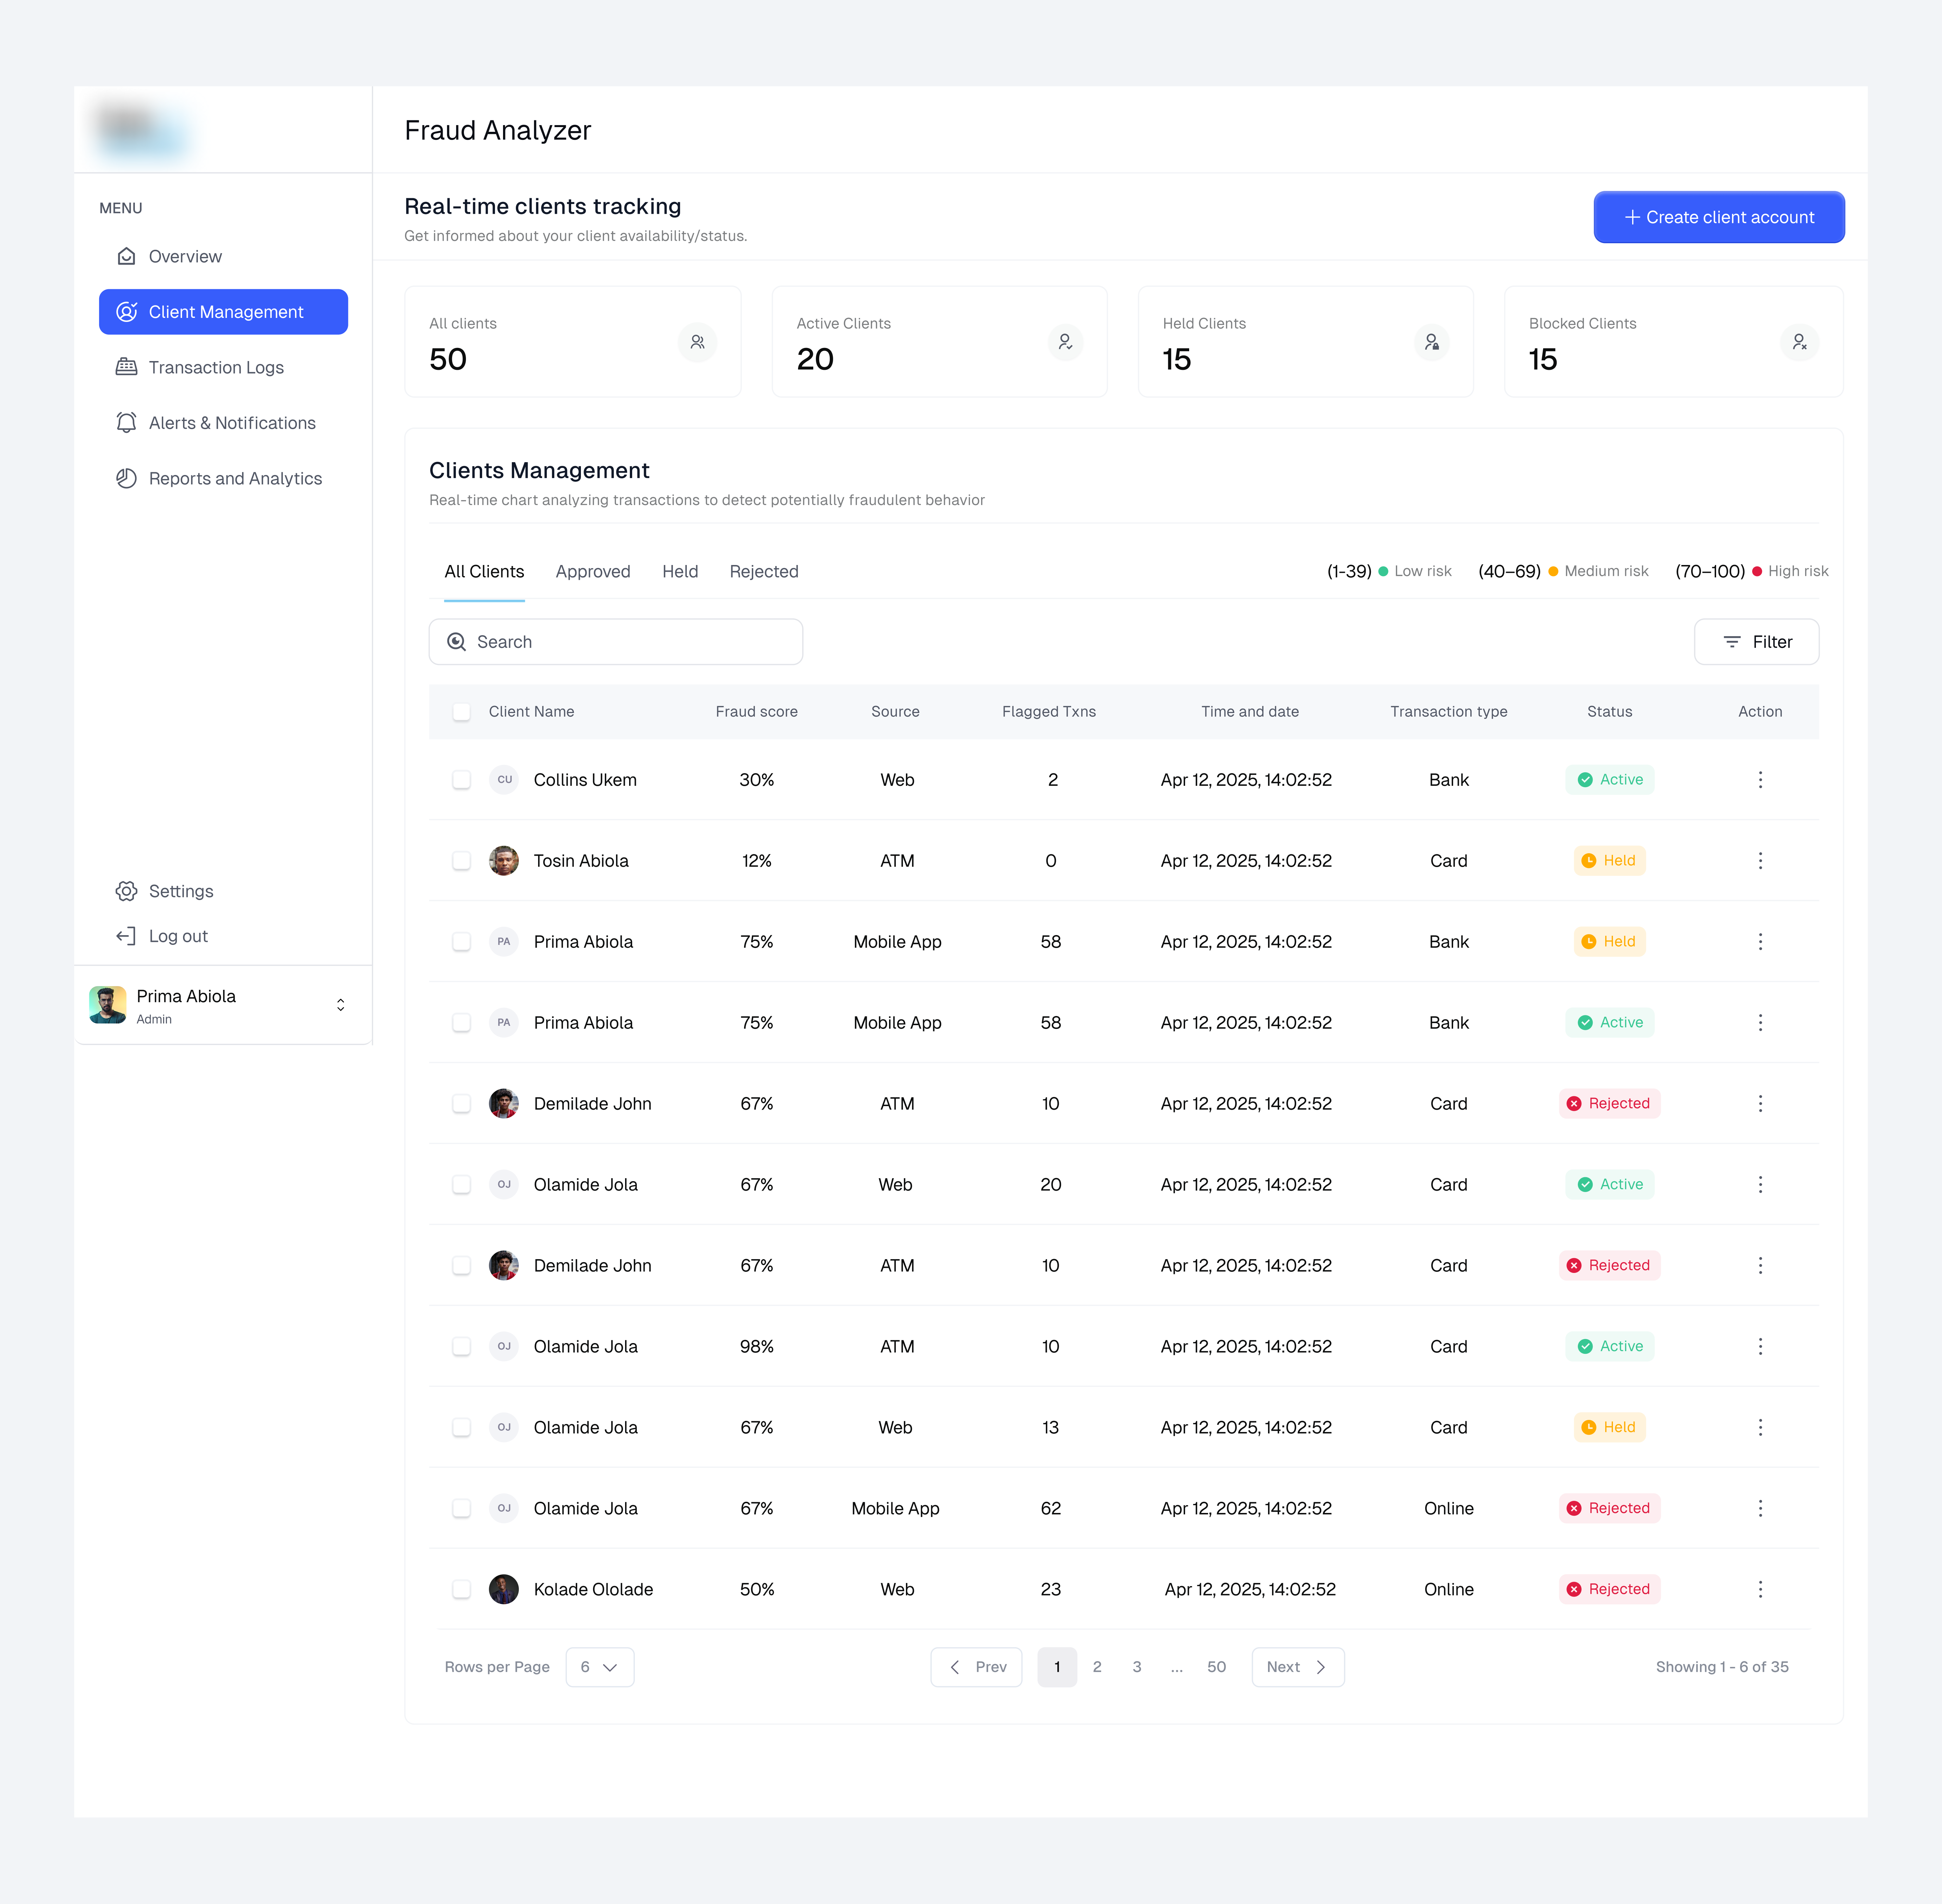The height and width of the screenshot is (1904, 1942).
Task: Click the Settings gear icon
Action: [x=126, y=891]
